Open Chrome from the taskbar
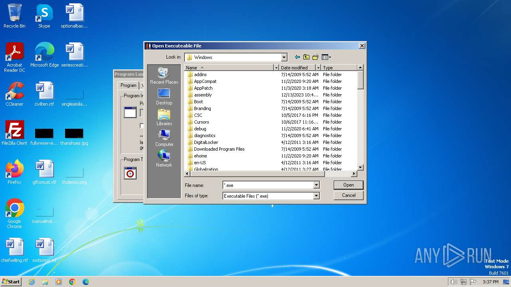 click(x=72, y=282)
